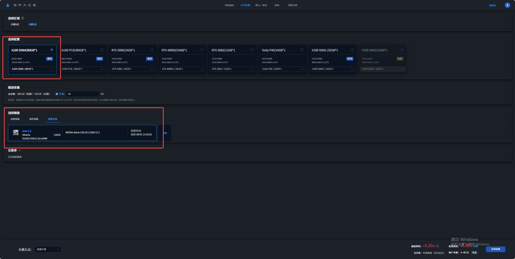Open the A100 PCIE / 80GB*1 dropdown
515x259 pixels.
82,69
